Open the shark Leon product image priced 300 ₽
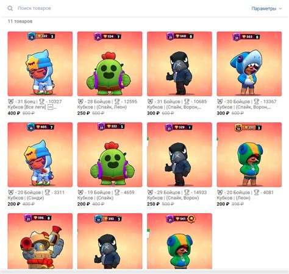The image size is (289, 274). pos(249,64)
